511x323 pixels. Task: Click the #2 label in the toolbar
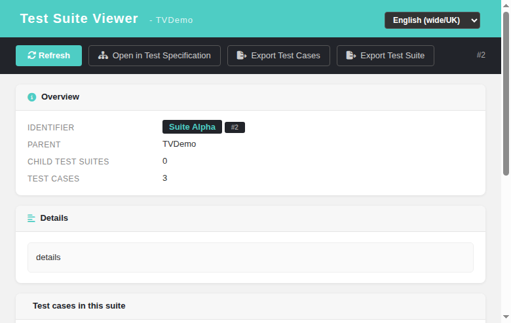(x=481, y=55)
